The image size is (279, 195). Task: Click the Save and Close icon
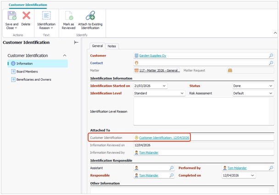click(12, 16)
